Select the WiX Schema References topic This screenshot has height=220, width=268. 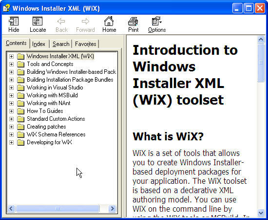click(x=56, y=134)
